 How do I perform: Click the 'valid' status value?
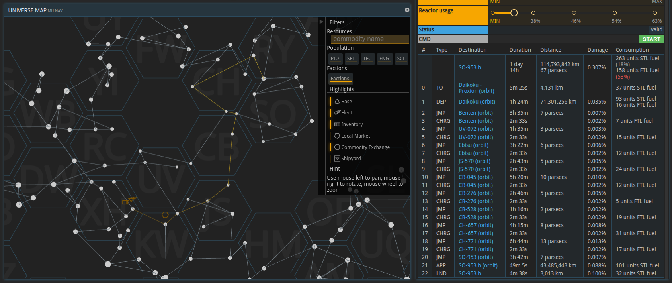pos(656,29)
